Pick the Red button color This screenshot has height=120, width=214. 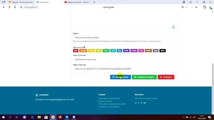pyautogui.click(x=76, y=51)
